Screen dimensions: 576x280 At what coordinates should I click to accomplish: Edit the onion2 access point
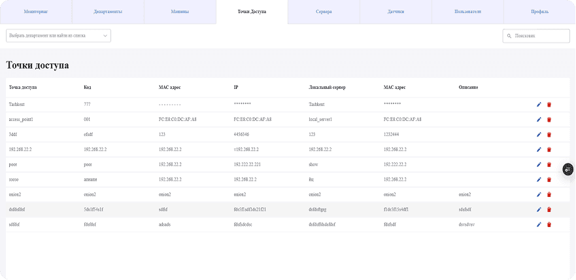[539, 195]
